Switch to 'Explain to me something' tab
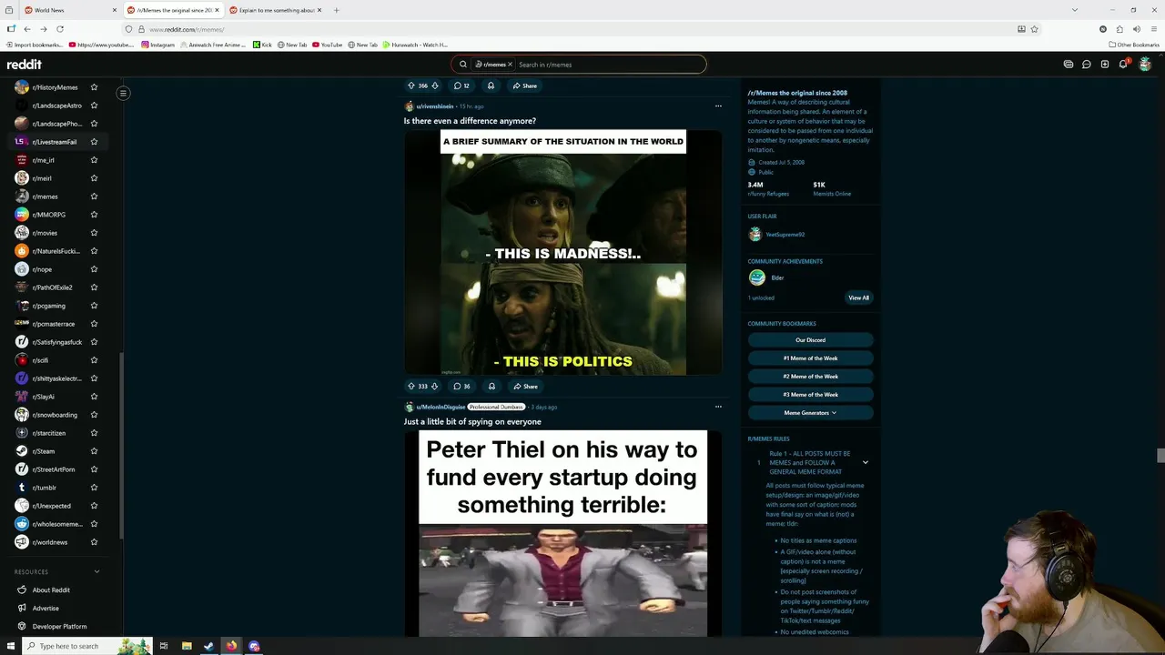The width and height of the screenshot is (1165, 655). pos(276,10)
